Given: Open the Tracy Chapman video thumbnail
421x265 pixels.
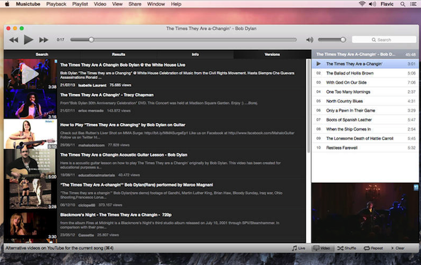Looking at the screenshot, I should (31, 104).
